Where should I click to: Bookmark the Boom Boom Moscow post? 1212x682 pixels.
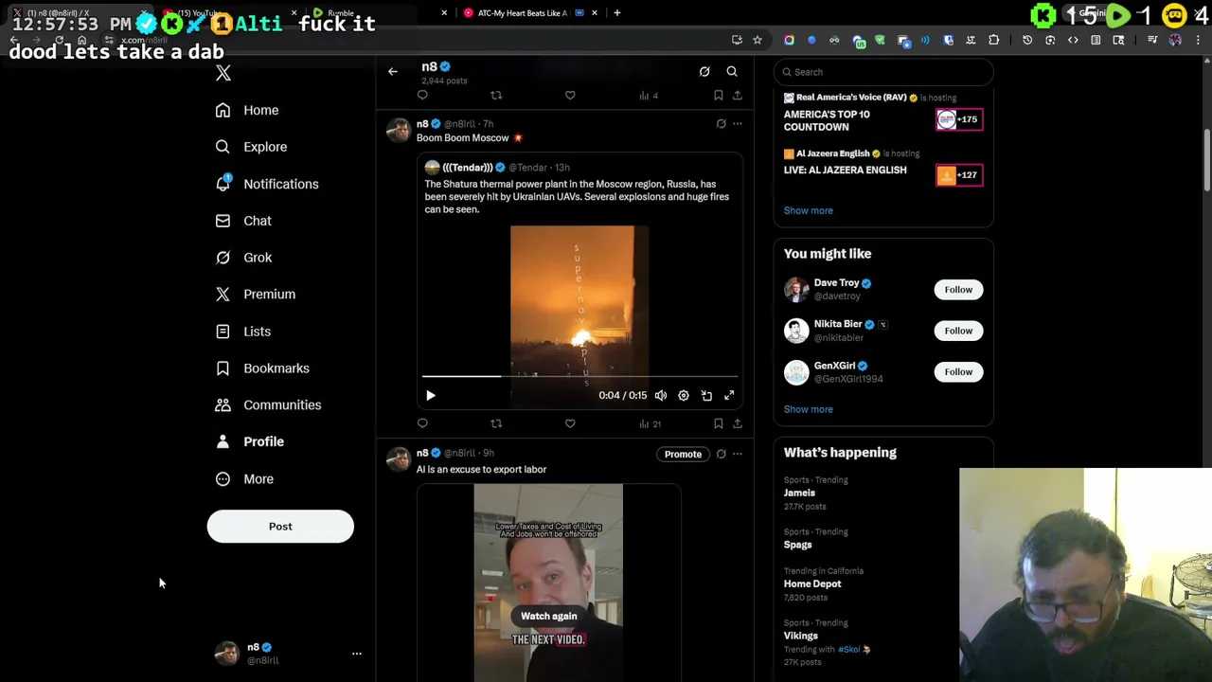pos(718,423)
